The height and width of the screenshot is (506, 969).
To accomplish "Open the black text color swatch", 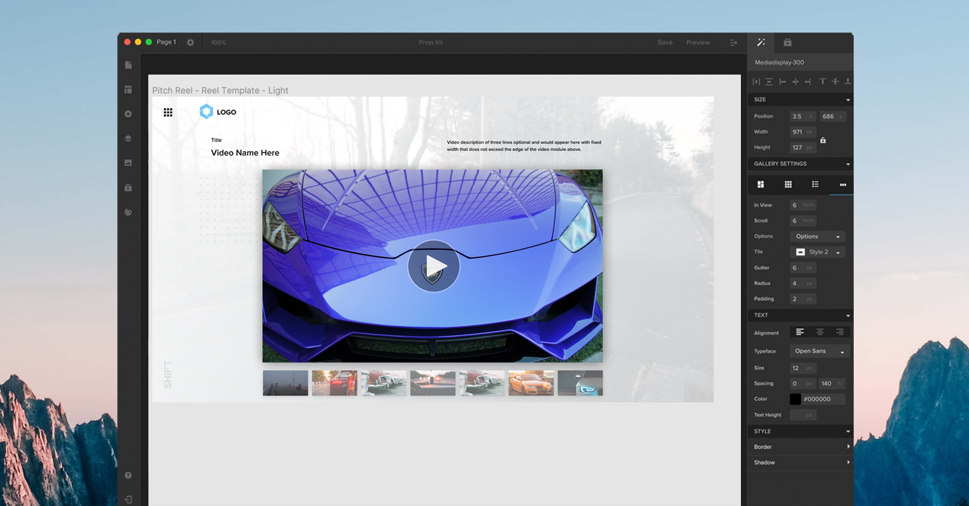I will (795, 398).
